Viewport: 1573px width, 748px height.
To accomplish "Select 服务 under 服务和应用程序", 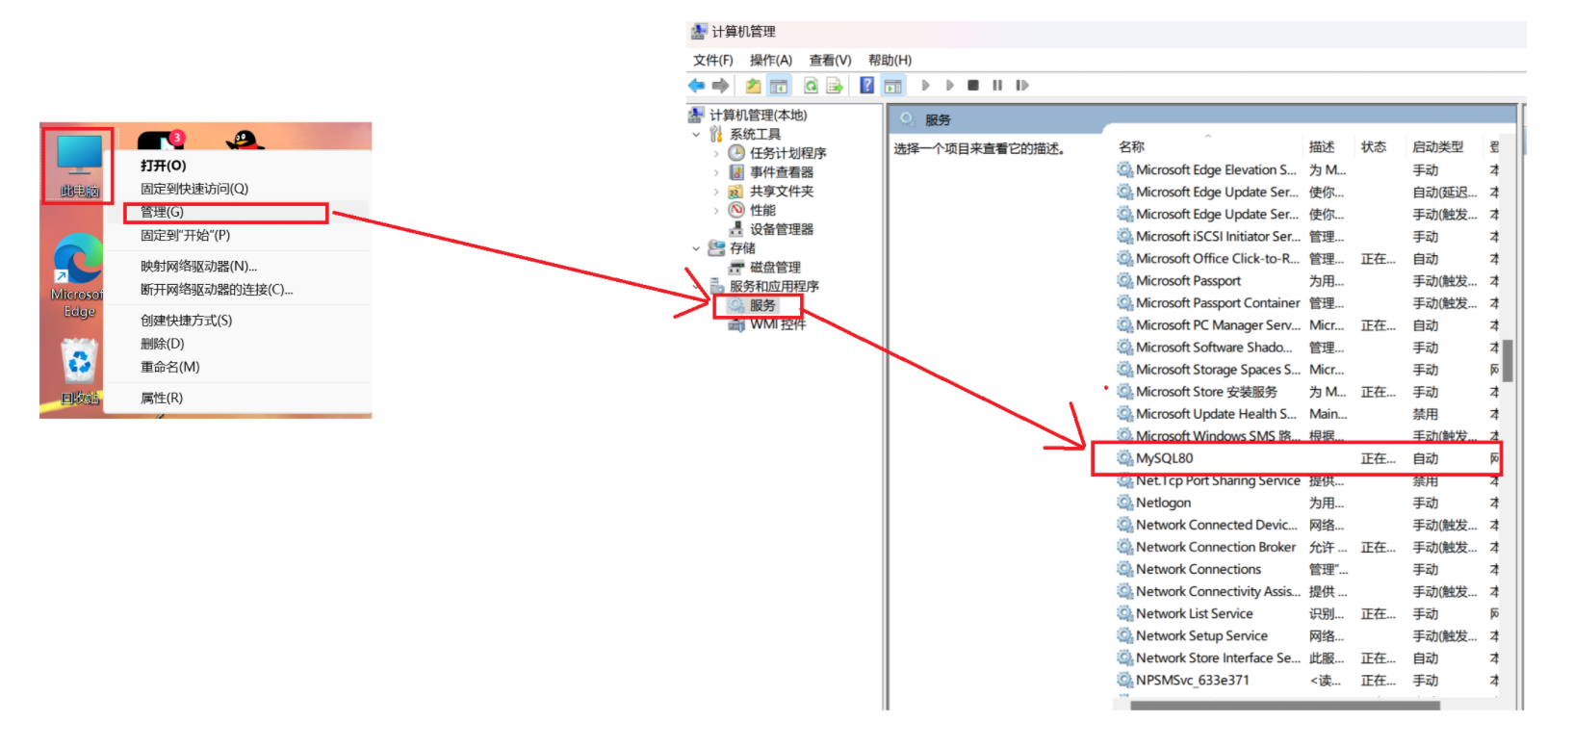I will pyautogui.click(x=761, y=305).
